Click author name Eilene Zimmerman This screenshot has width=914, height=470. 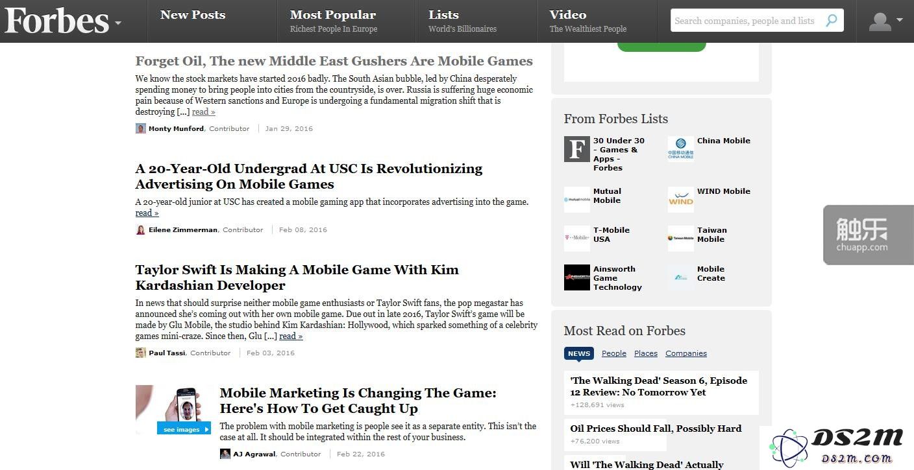pyautogui.click(x=183, y=229)
